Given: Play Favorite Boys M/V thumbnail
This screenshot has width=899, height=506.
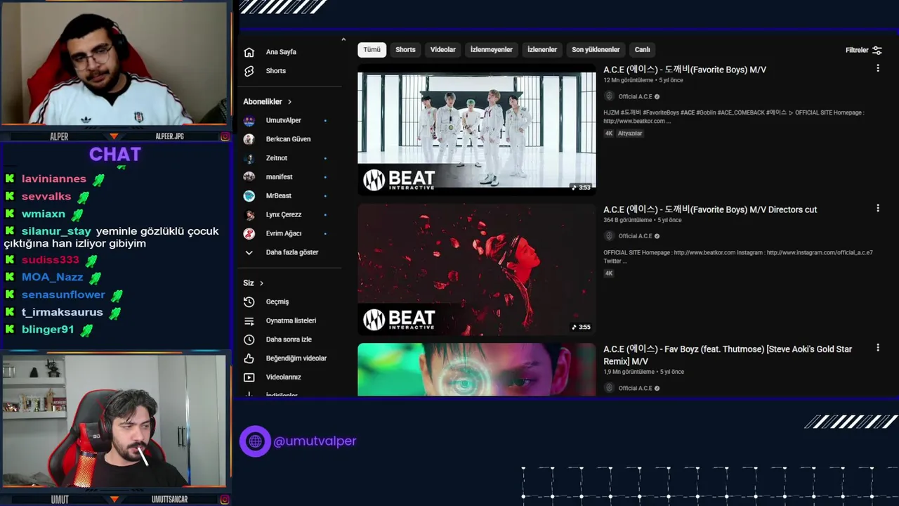Looking at the screenshot, I should pyautogui.click(x=477, y=129).
